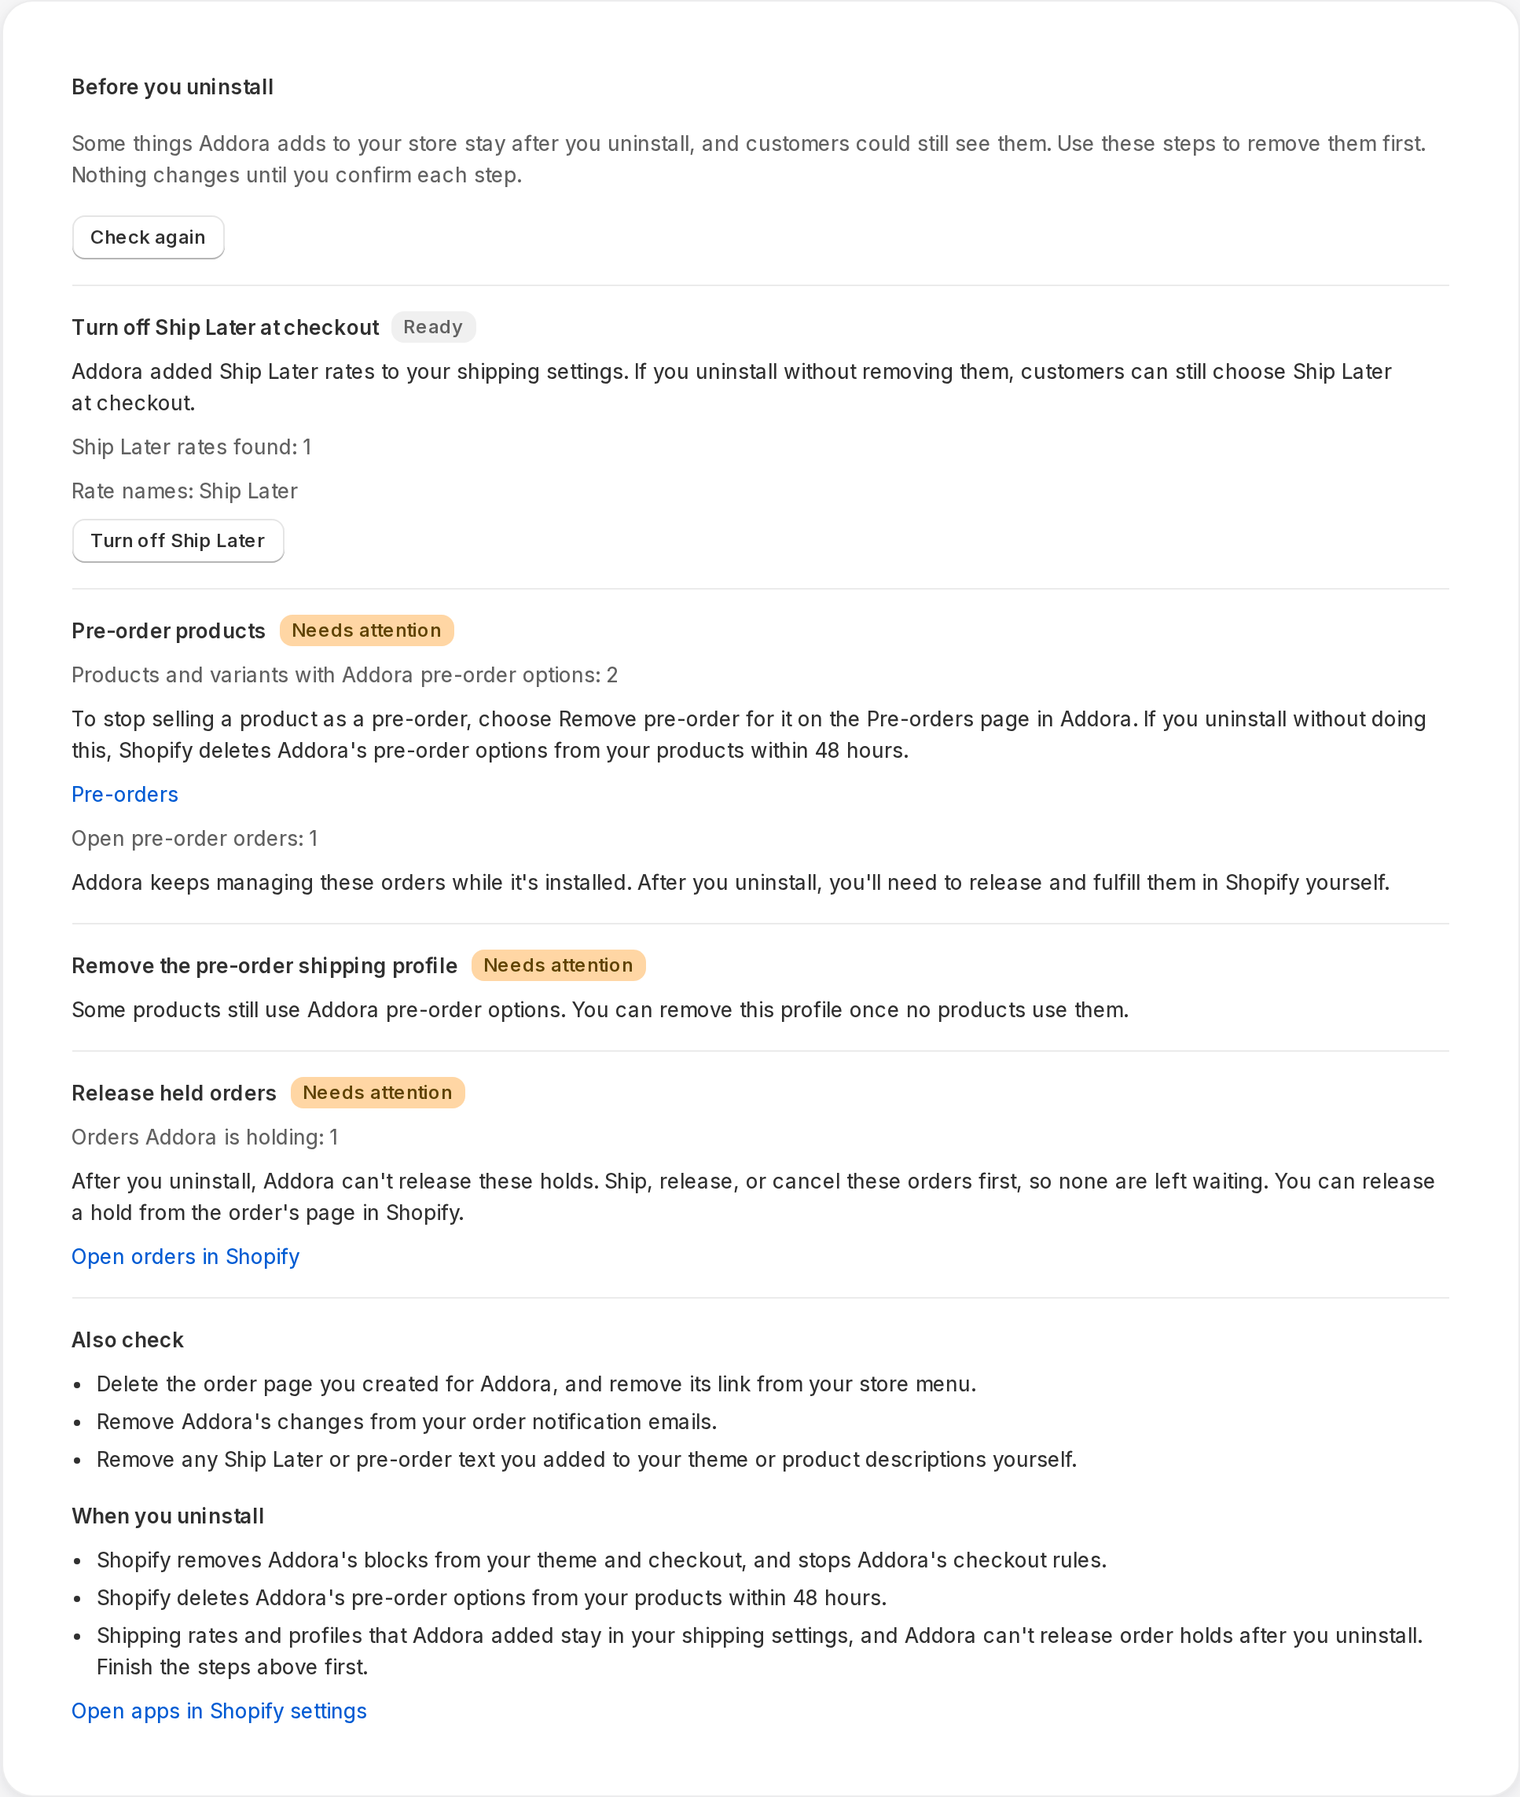Click the Pre-order products heading
Image resolution: width=1520 pixels, height=1797 pixels.
[168, 631]
